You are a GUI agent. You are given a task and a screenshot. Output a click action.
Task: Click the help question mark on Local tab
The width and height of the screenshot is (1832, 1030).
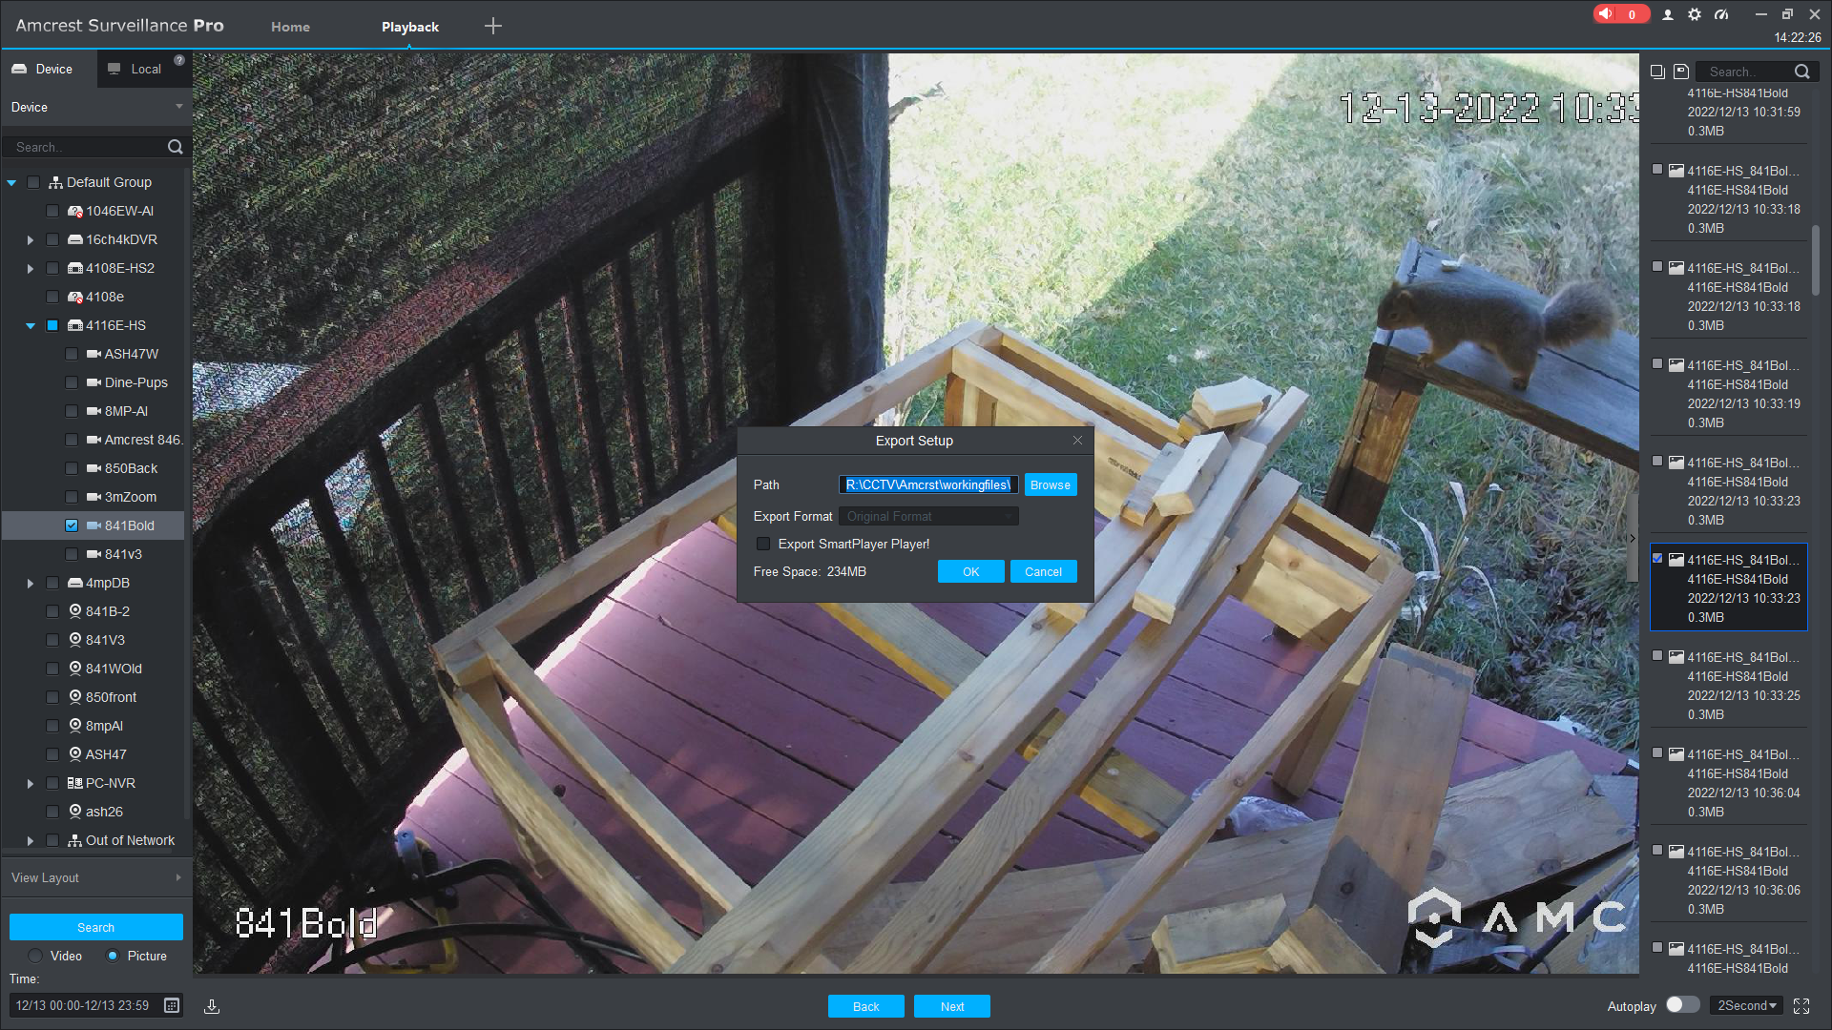coord(179,60)
